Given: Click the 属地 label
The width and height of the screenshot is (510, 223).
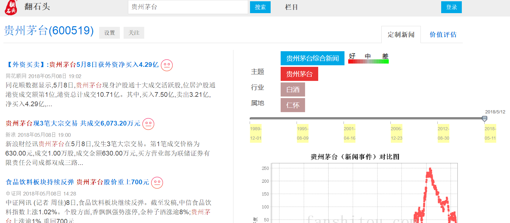Looking at the screenshot, I should click(x=258, y=103).
